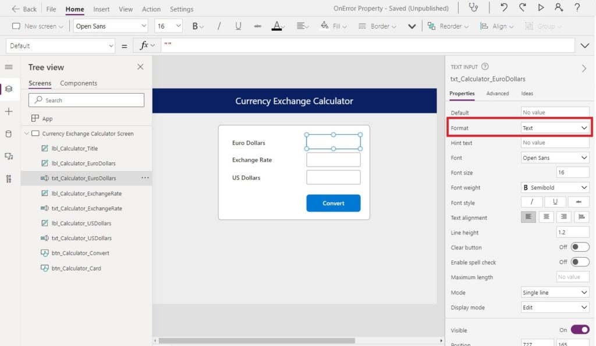
Task: Run the App checker from top bar
Action: [474, 8]
